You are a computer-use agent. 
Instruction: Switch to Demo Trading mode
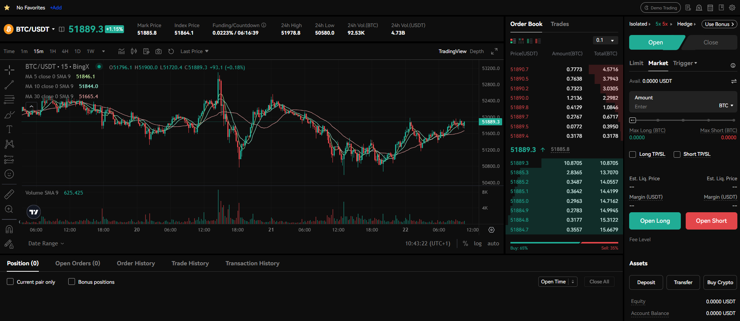[660, 8]
